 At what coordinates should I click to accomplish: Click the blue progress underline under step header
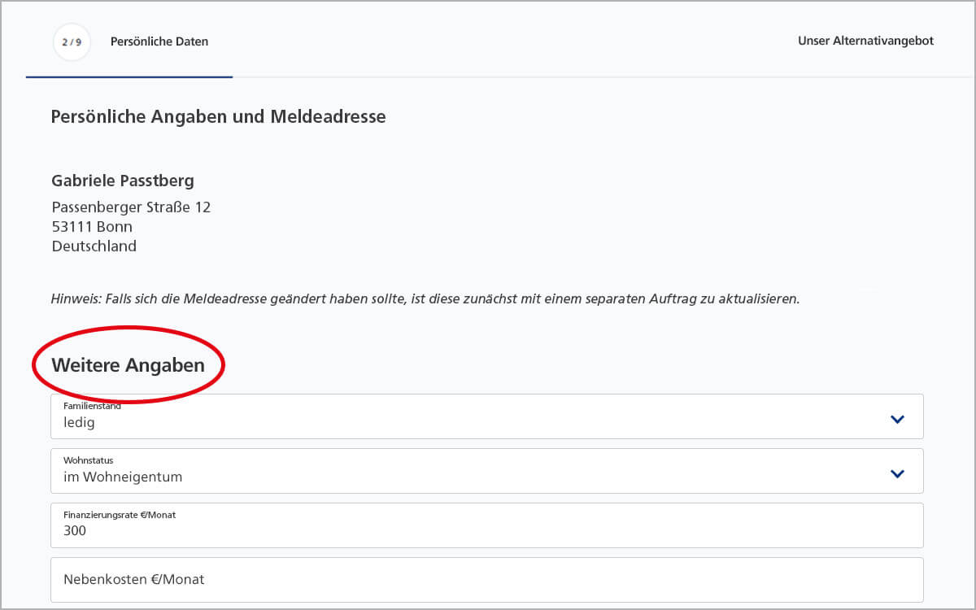pos(129,77)
